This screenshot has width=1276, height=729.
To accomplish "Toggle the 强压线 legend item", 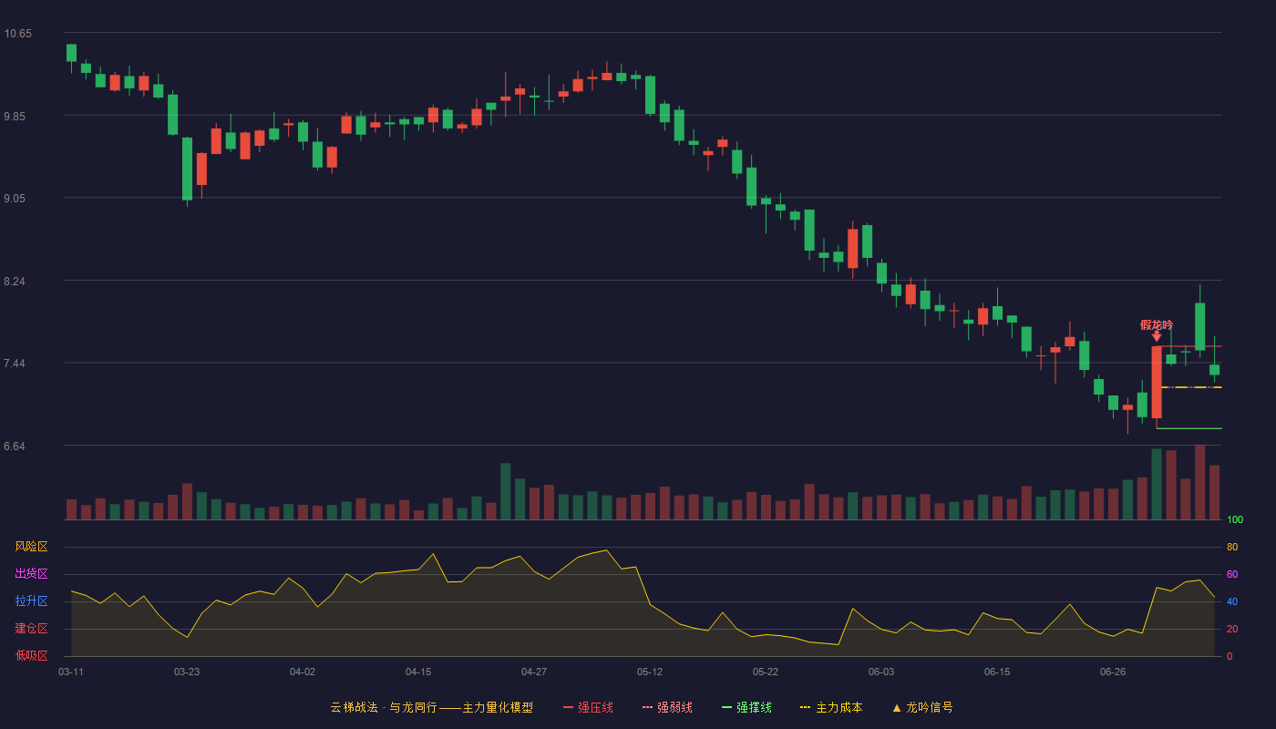I will click(x=588, y=707).
